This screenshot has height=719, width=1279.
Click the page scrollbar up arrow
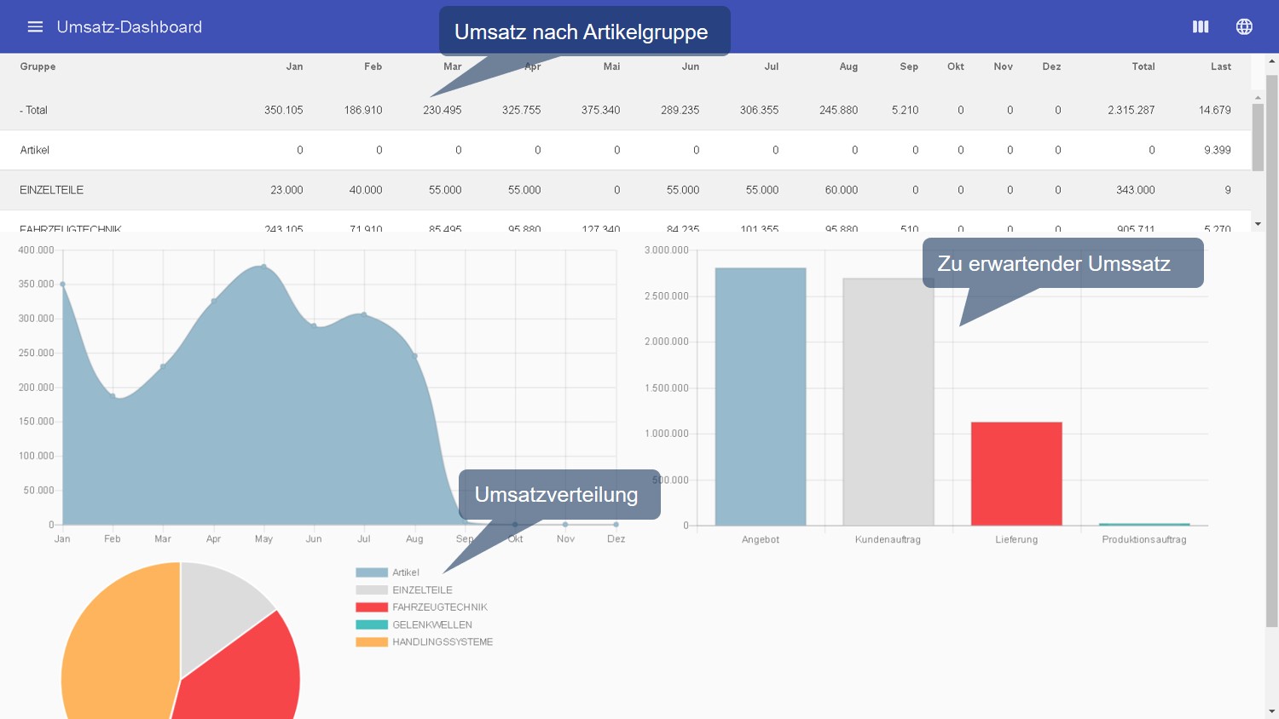click(x=1272, y=60)
